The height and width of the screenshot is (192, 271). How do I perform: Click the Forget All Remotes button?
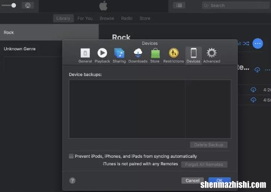(x=204, y=164)
